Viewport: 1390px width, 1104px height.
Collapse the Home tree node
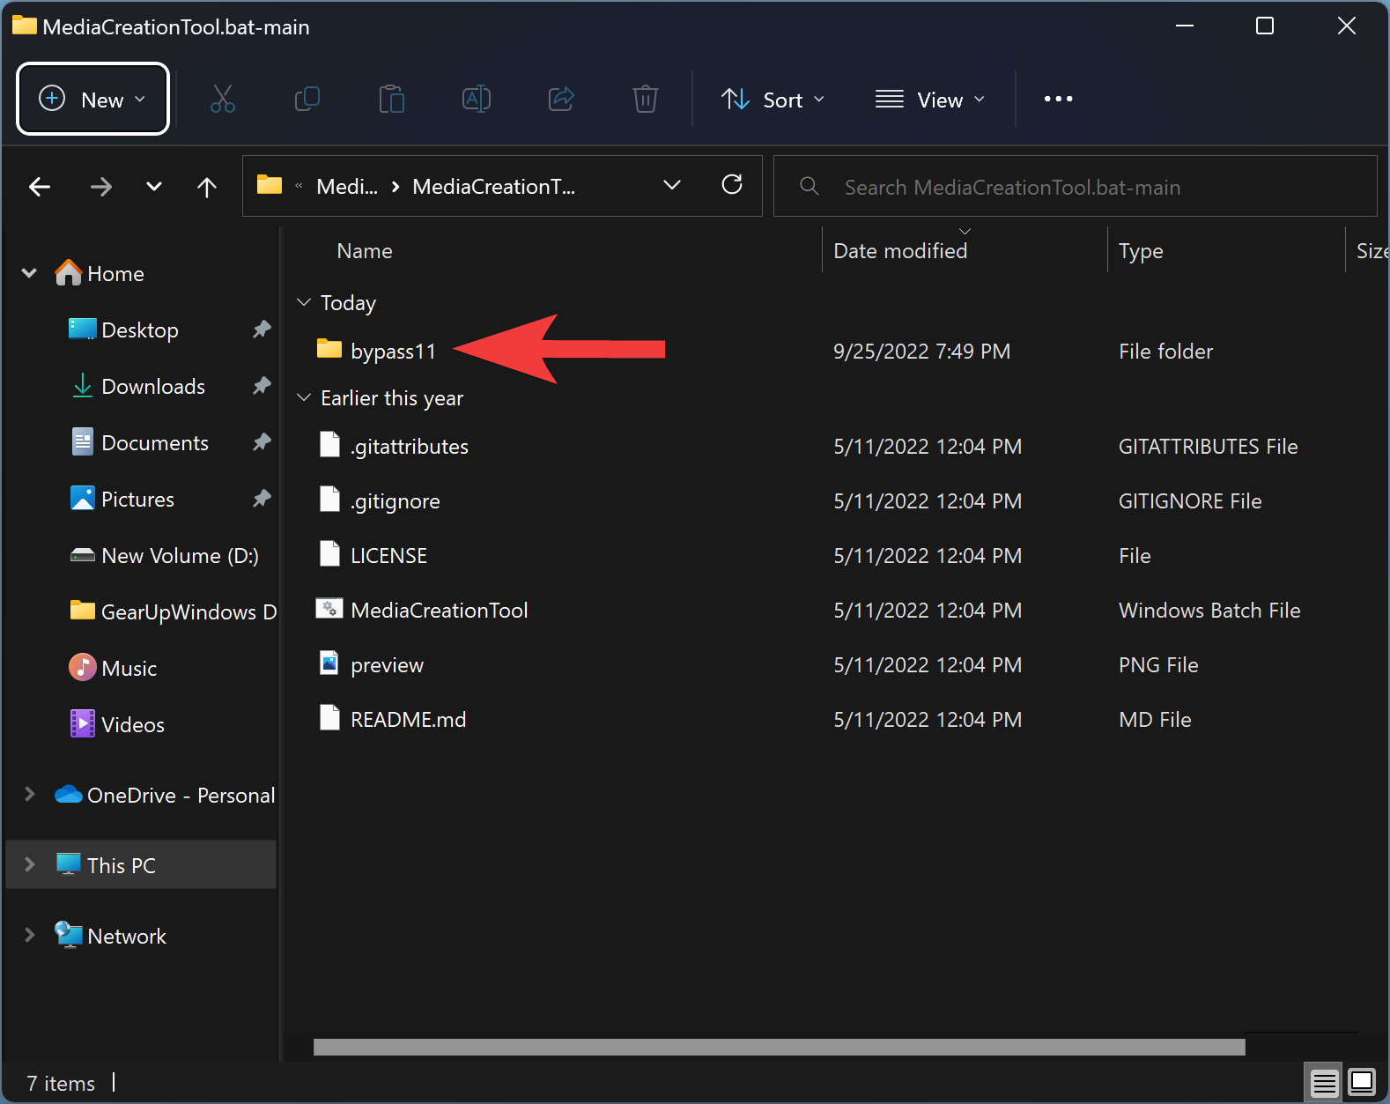(x=29, y=273)
